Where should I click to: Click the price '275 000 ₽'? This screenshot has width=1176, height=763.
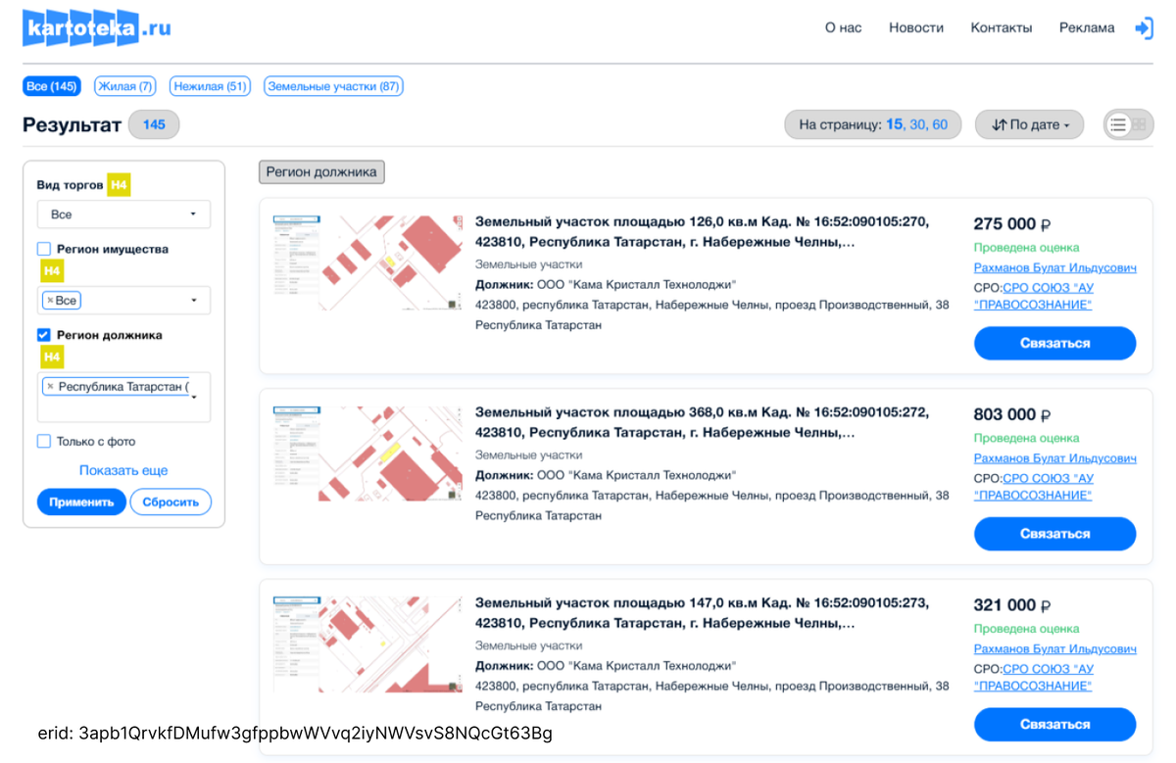click(1012, 223)
